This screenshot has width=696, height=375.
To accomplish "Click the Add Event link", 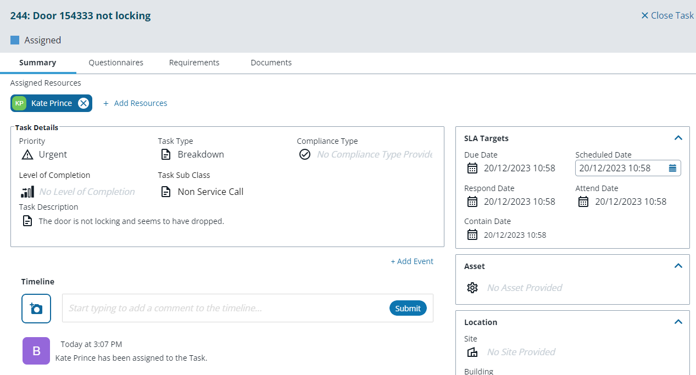I will click(412, 261).
